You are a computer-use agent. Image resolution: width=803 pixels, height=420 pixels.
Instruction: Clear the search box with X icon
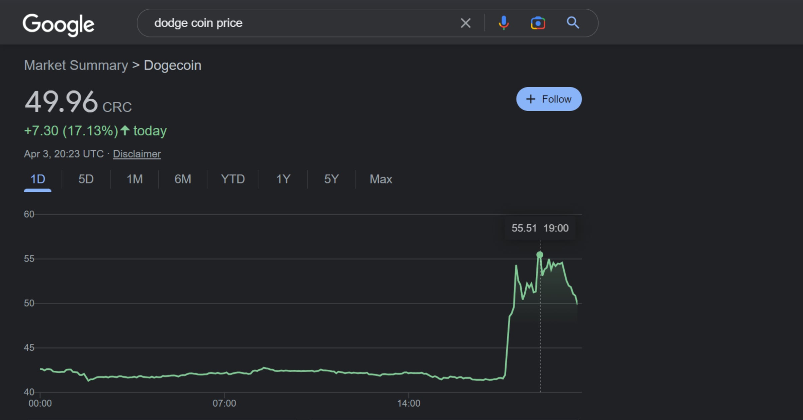tap(465, 23)
